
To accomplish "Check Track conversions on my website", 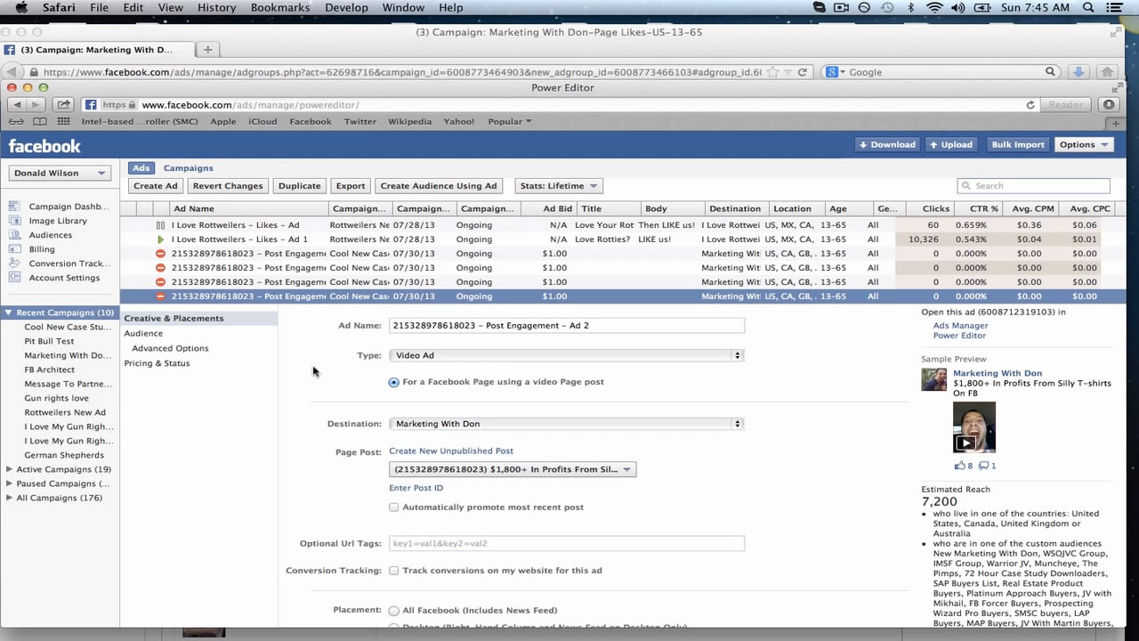I will (393, 571).
